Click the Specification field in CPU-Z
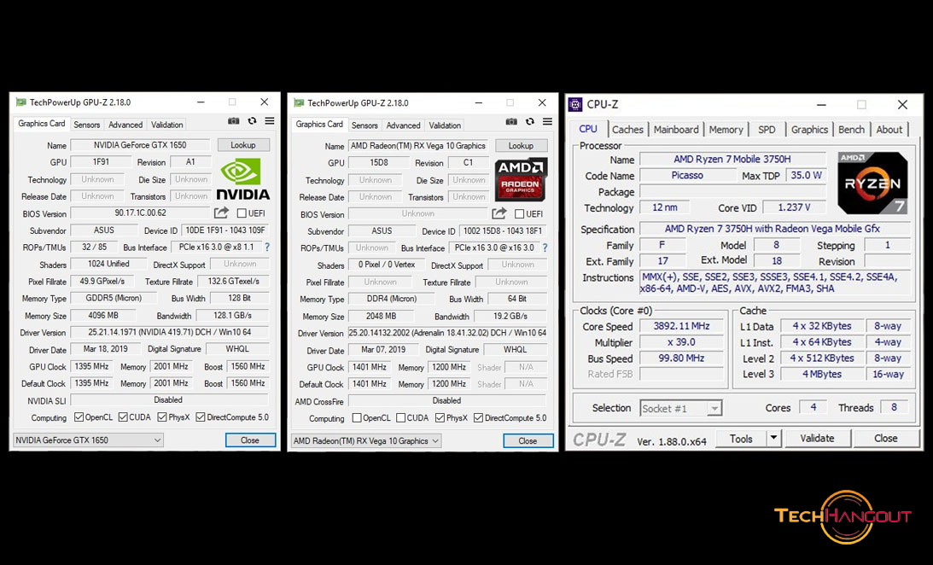The width and height of the screenshot is (933, 565). [x=775, y=229]
